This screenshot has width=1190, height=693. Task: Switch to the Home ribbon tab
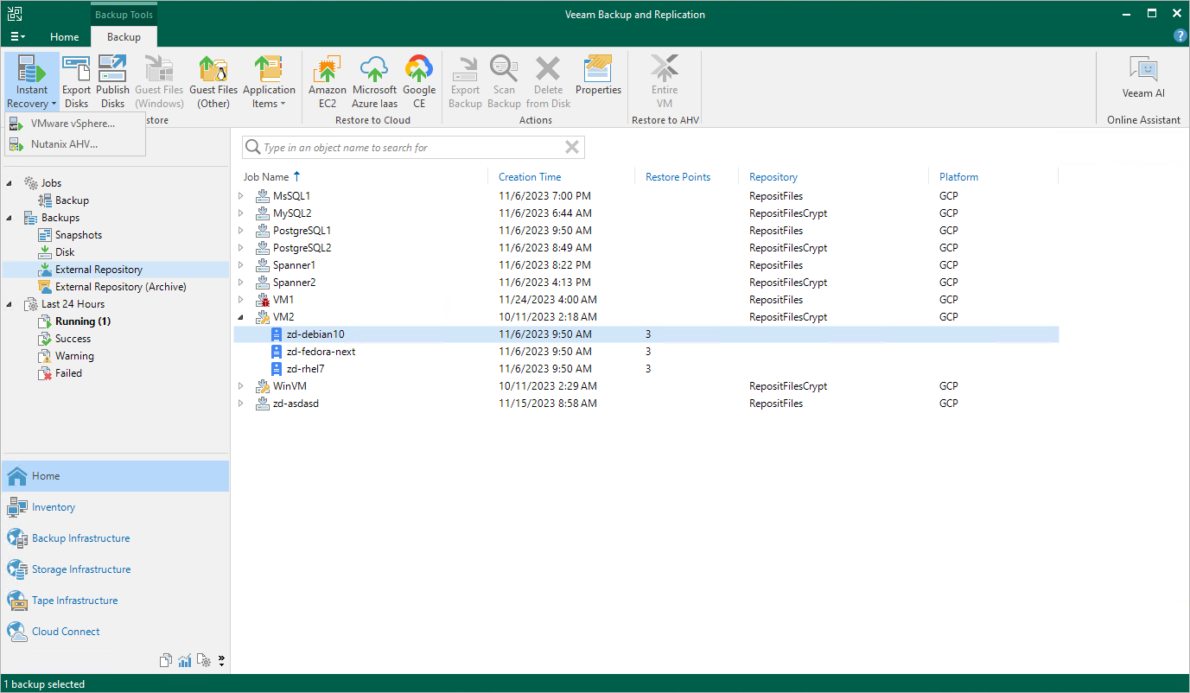click(x=64, y=37)
